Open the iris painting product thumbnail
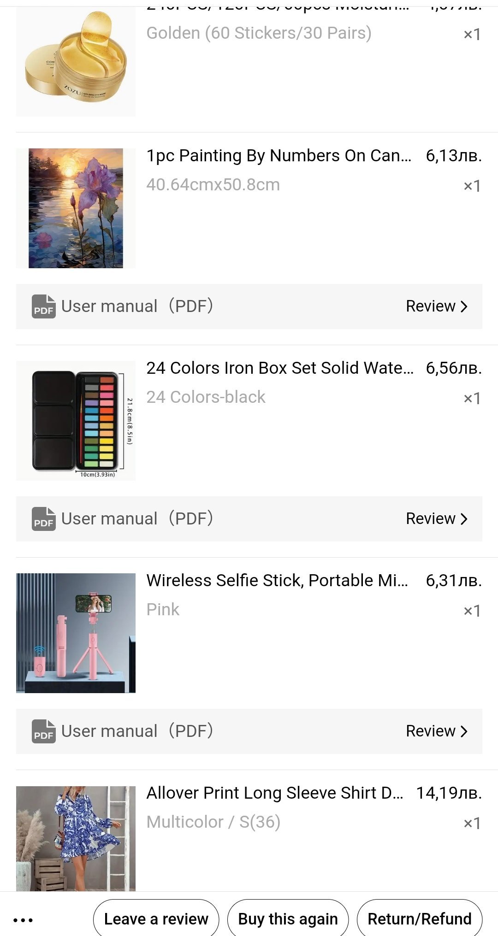The image size is (498, 936). click(x=76, y=208)
